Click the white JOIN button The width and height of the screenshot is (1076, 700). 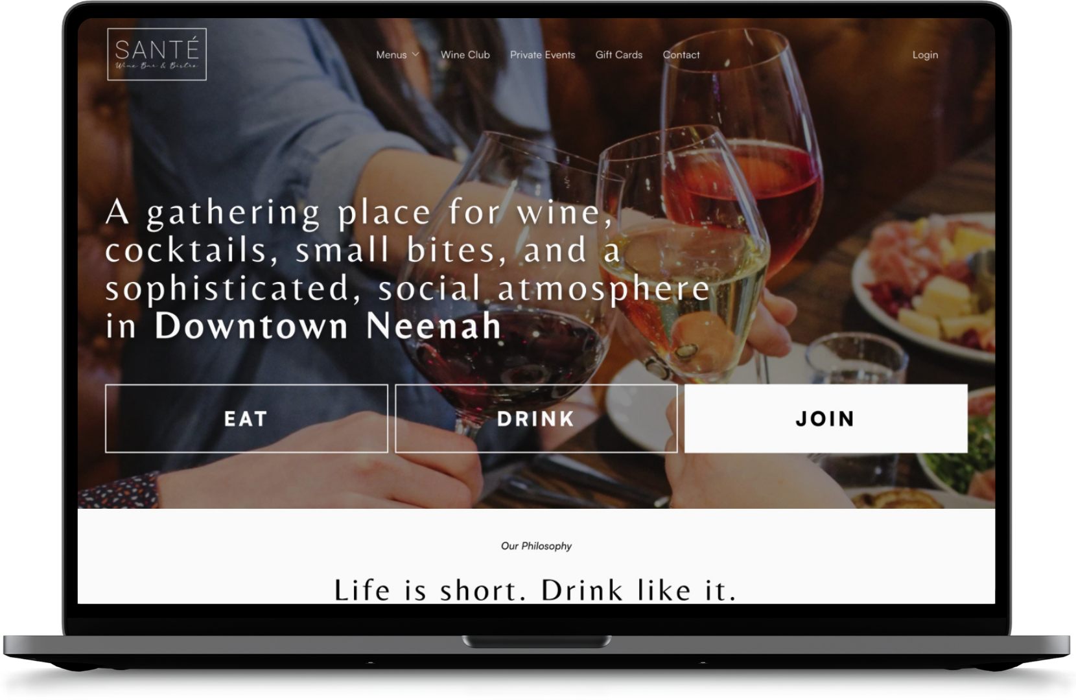[x=826, y=419]
